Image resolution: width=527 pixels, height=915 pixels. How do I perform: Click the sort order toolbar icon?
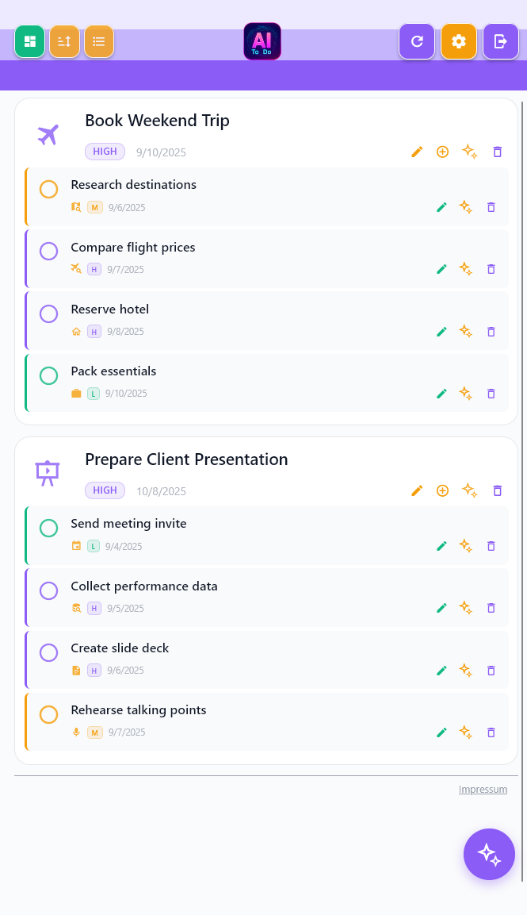click(x=64, y=42)
